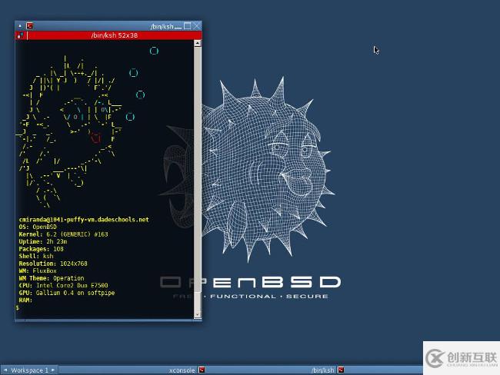Select the red /bin/ksh 52x38 tab bar

[x=114, y=35]
